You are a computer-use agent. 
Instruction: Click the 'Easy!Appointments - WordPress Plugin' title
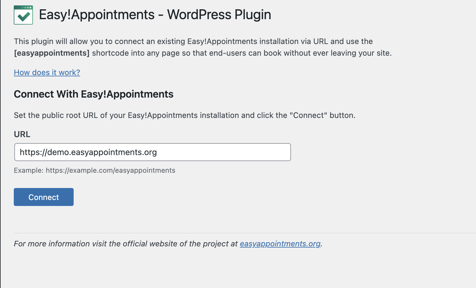(x=155, y=14)
